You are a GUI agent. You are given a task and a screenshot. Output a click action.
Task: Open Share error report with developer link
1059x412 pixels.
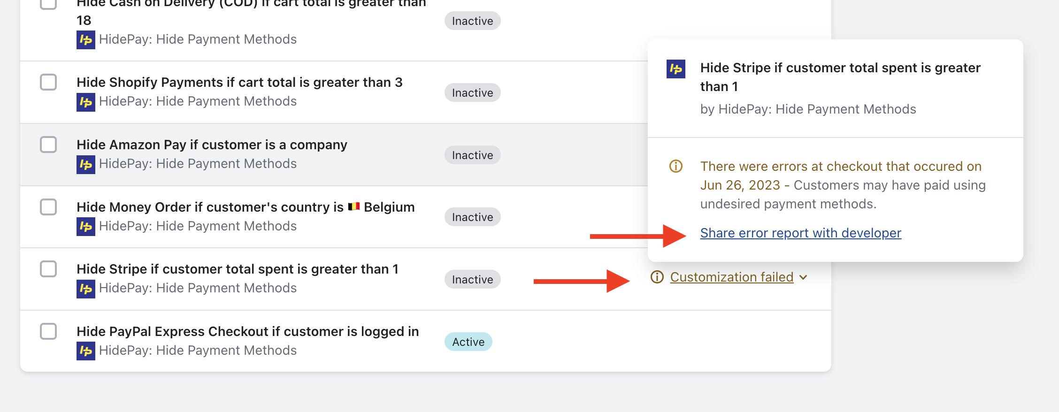801,233
